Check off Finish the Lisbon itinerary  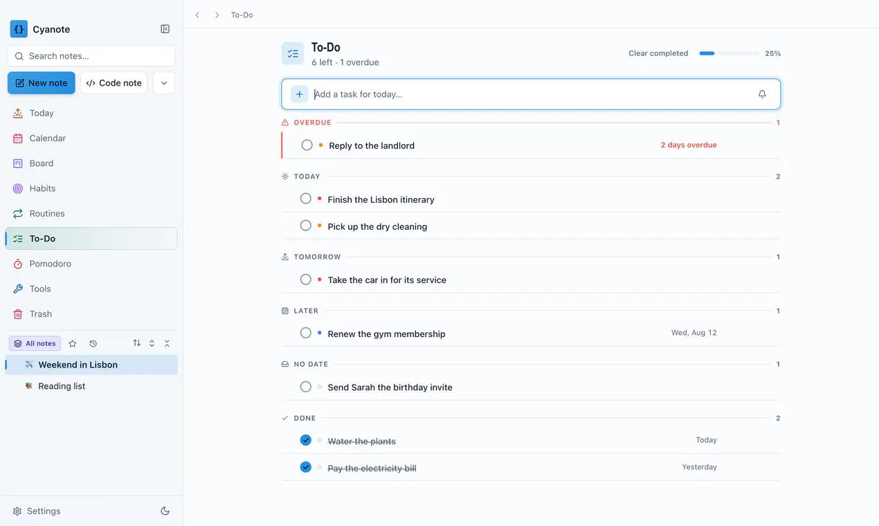click(x=305, y=199)
